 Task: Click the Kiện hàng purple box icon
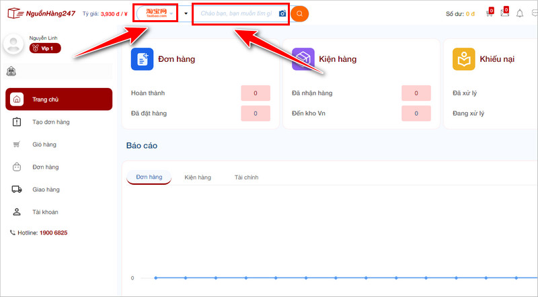pyautogui.click(x=303, y=59)
